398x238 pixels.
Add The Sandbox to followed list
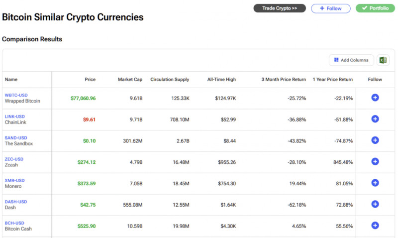(x=375, y=140)
